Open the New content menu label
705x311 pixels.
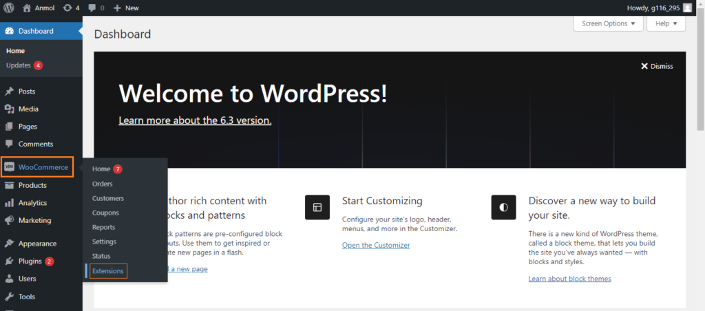pos(132,8)
